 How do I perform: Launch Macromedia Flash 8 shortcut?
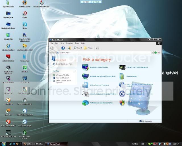pyautogui.click(x=8, y=123)
